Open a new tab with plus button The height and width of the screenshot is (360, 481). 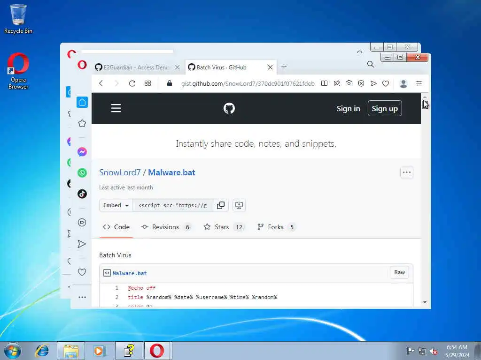284,67
